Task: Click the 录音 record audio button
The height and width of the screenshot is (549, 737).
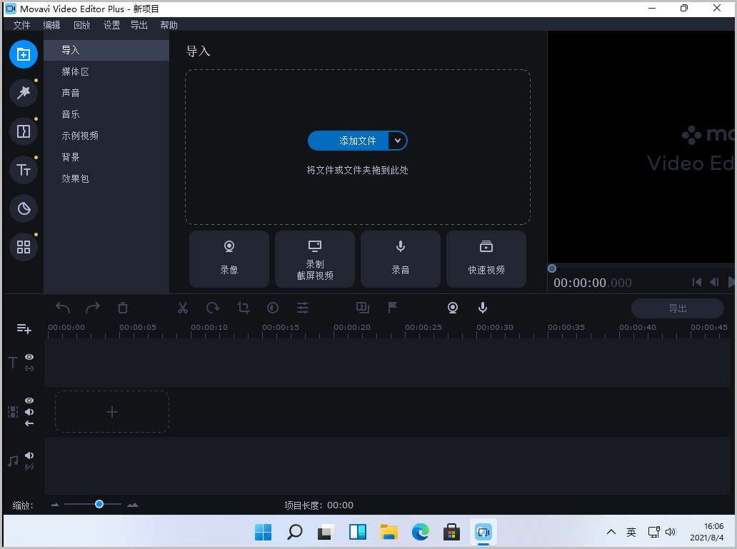Action: point(401,259)
